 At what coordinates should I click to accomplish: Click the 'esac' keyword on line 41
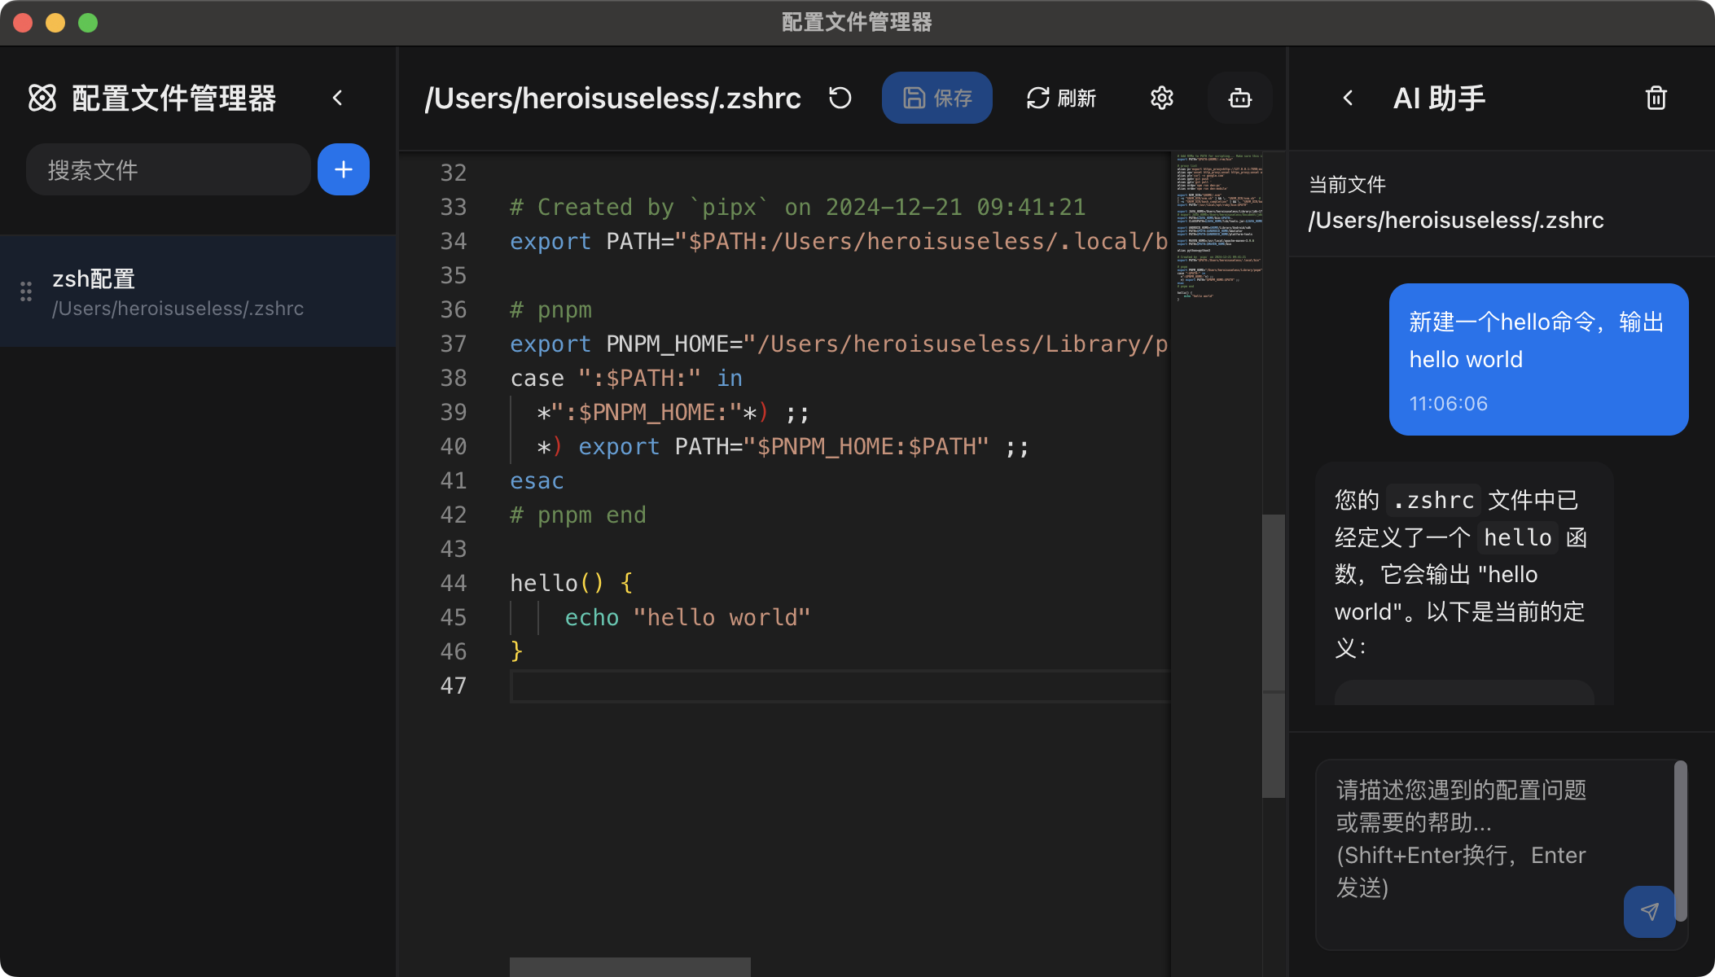[x=537, y=480]
